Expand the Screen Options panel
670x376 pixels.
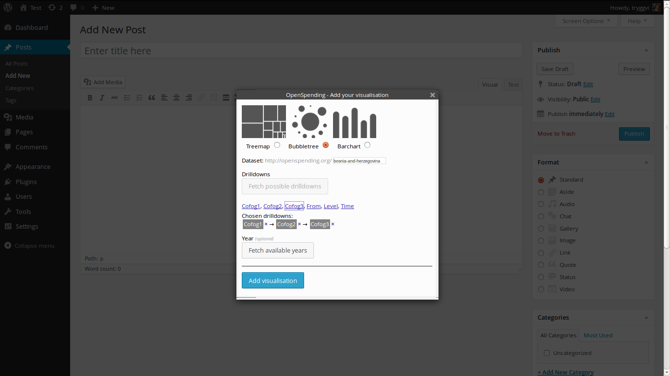tap(586, 21)
